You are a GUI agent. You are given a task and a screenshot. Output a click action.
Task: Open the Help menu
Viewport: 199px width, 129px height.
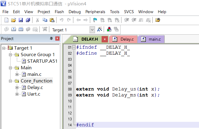pyautogui.click(x=162, y=12)
